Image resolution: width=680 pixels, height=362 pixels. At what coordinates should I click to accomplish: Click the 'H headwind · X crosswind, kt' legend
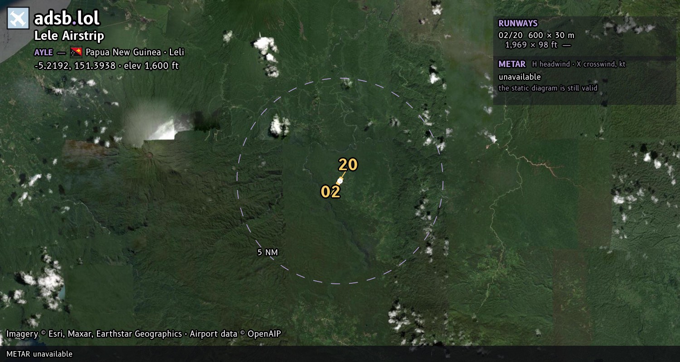tap(579, 64)
